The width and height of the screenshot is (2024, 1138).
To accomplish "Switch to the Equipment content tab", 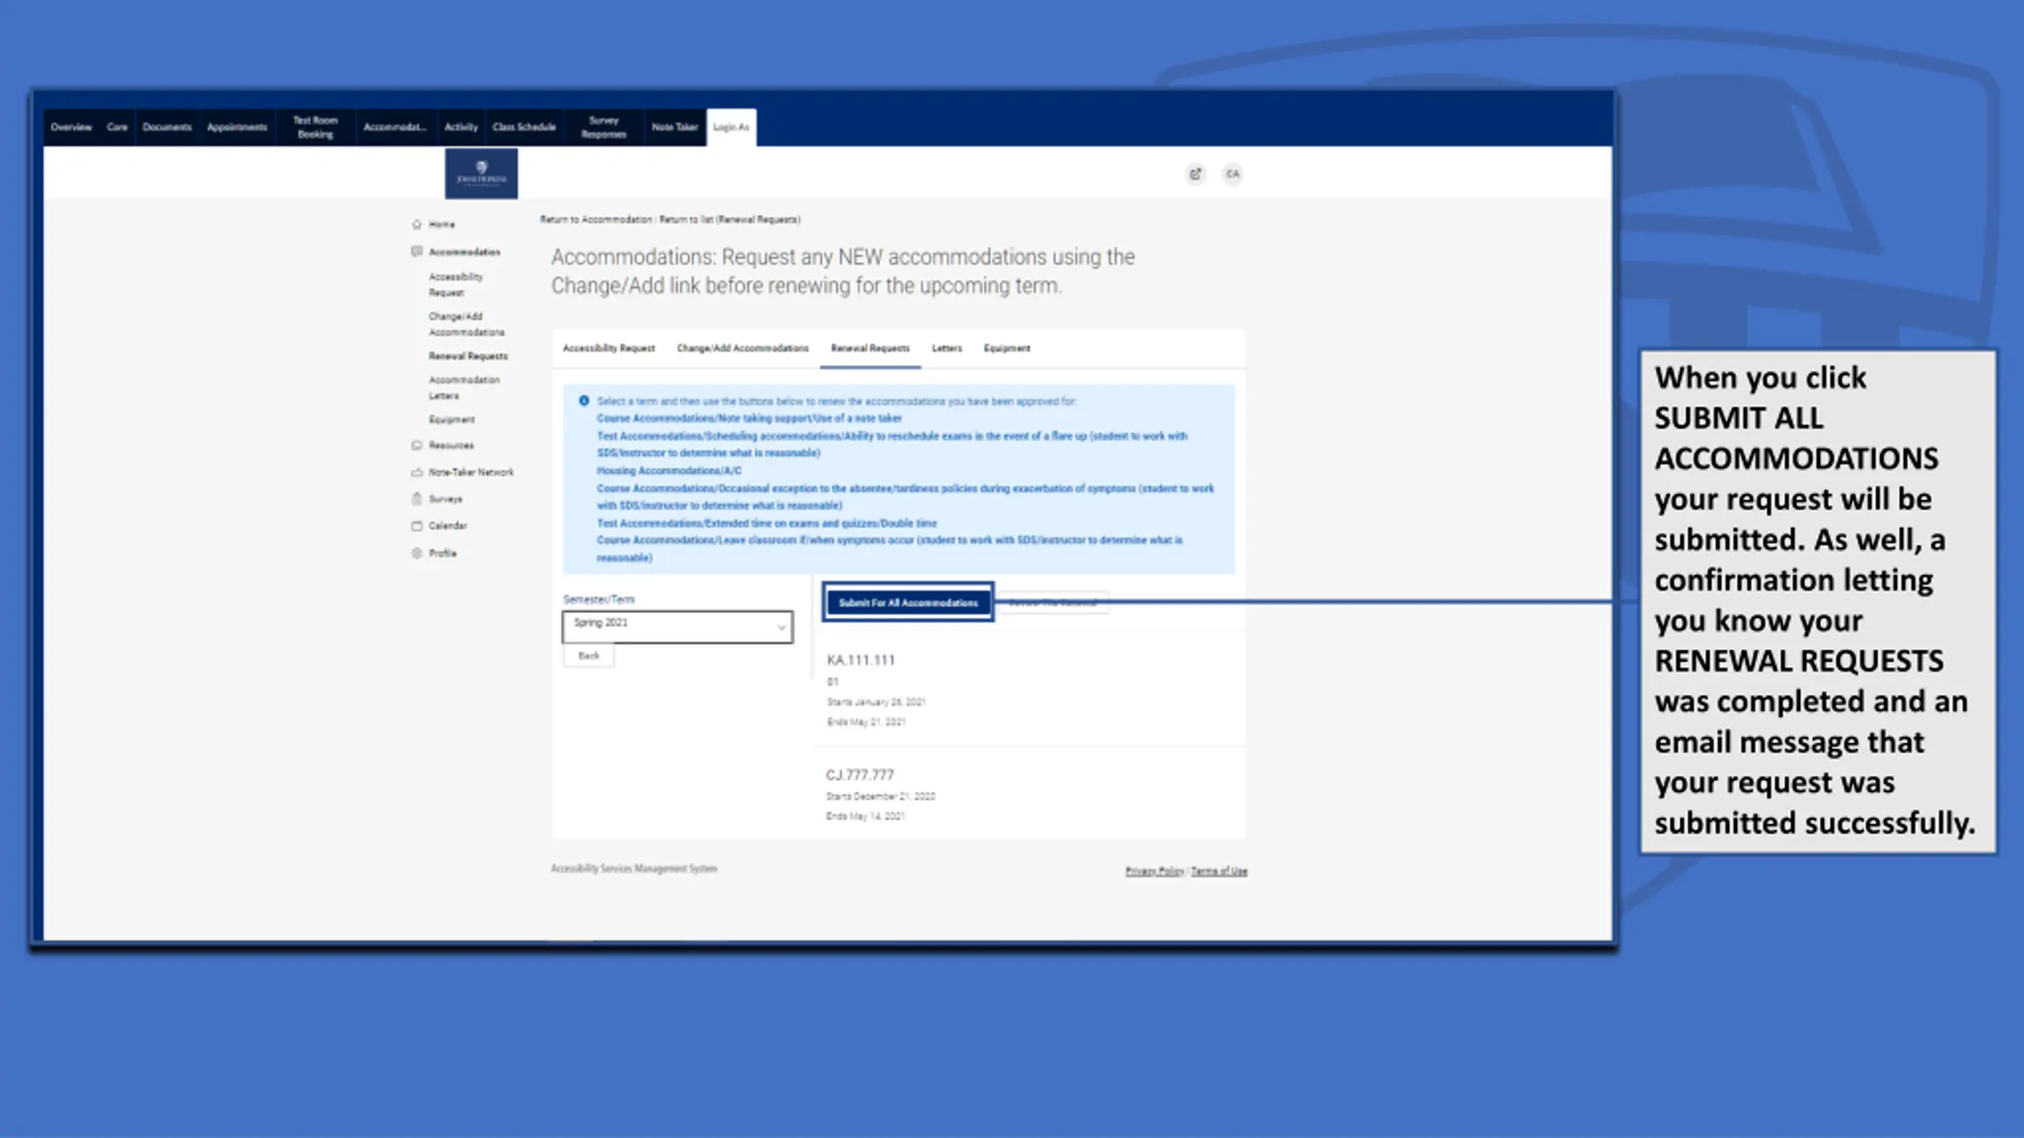I will click(1006, 349).
